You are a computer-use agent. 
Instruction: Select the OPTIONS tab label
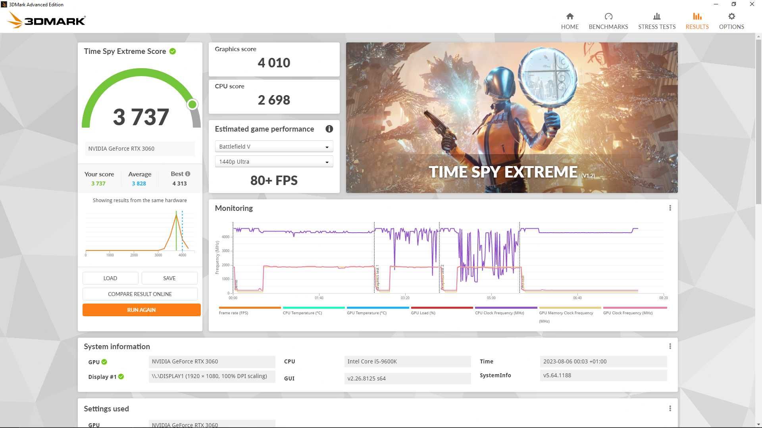pyautogui.click(x=731, y=27)
